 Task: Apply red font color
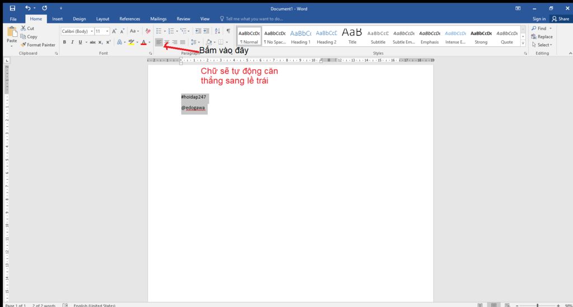pyautogui.click(x=144, y=42)
